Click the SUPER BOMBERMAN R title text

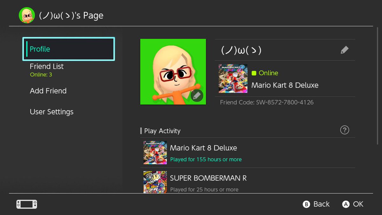pos(208,178)
